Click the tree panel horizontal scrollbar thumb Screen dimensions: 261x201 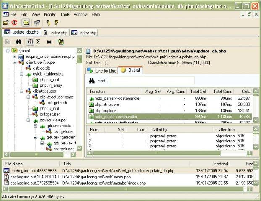(x=37, y=154)
